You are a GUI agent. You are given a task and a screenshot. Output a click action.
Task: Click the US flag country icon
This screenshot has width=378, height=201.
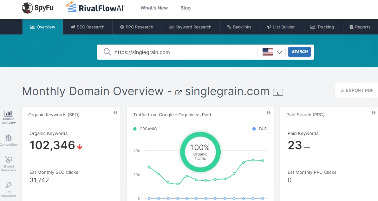267,52
